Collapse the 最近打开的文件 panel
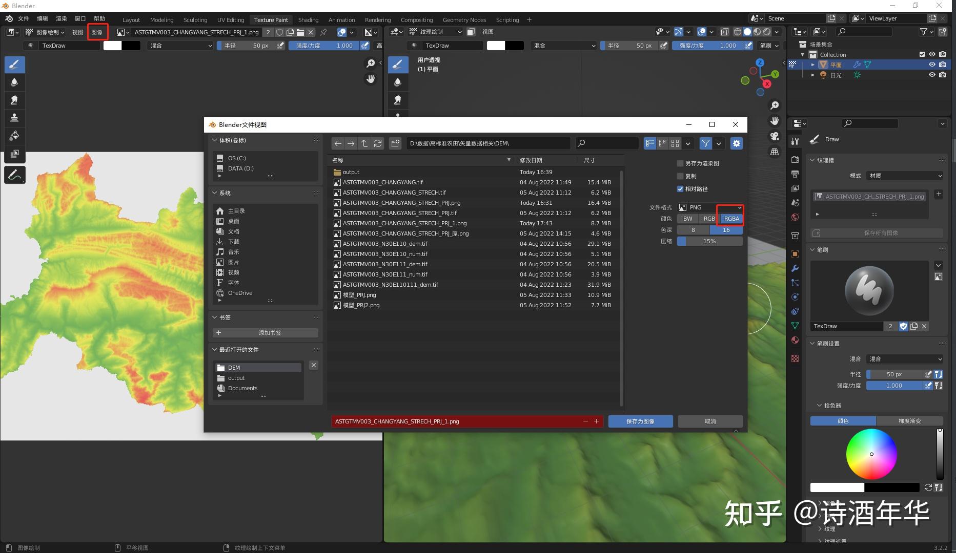The image size is (956, 553). [214, 350]
